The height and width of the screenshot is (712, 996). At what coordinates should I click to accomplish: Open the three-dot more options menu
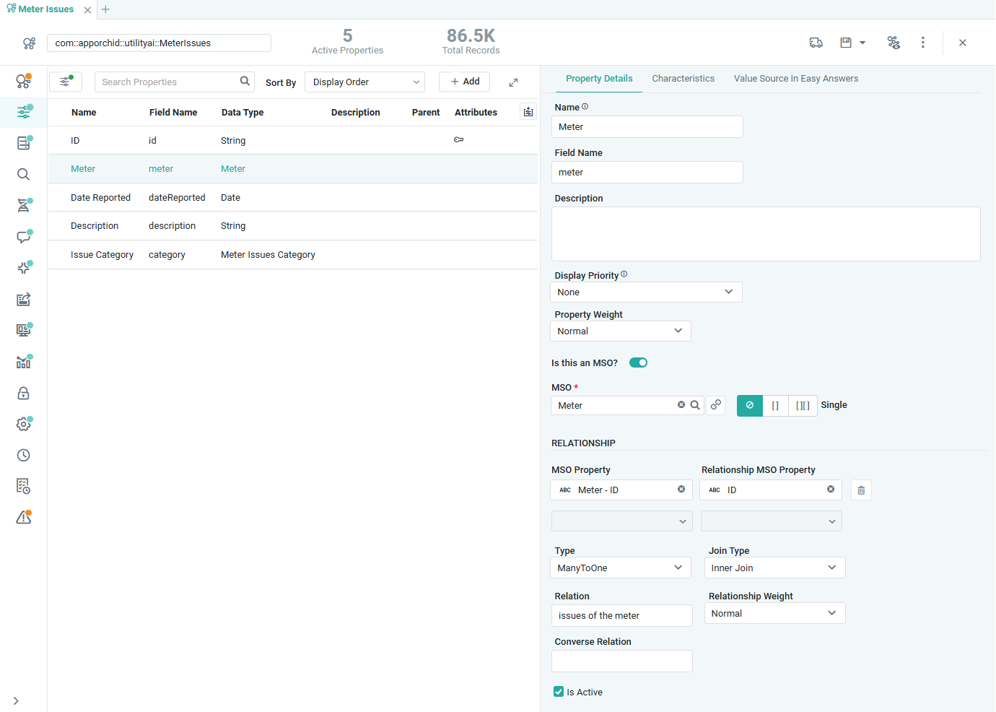coord(922,43)
